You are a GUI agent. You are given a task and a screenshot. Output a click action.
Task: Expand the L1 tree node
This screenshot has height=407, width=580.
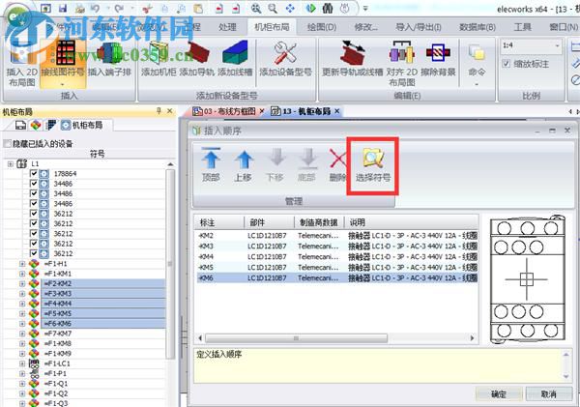11,163
